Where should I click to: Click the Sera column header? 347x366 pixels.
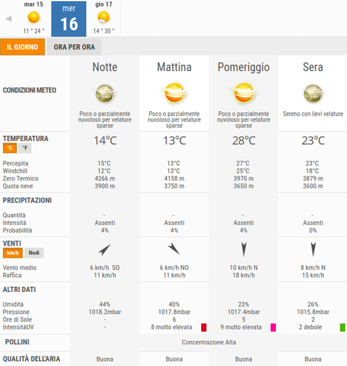pos(313,67)
